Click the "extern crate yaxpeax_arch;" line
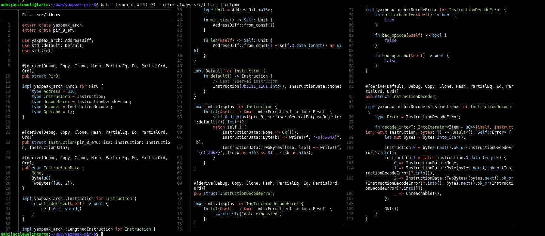Viewport: 545px width, 236px height. click(53, 25)
